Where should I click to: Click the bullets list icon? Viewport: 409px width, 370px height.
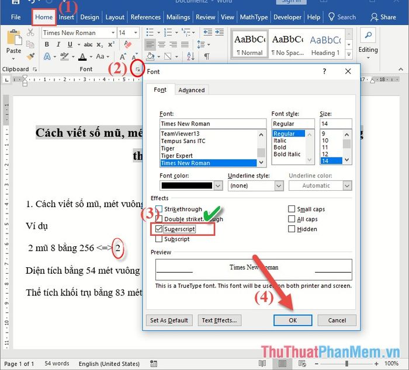click(150, 33)
